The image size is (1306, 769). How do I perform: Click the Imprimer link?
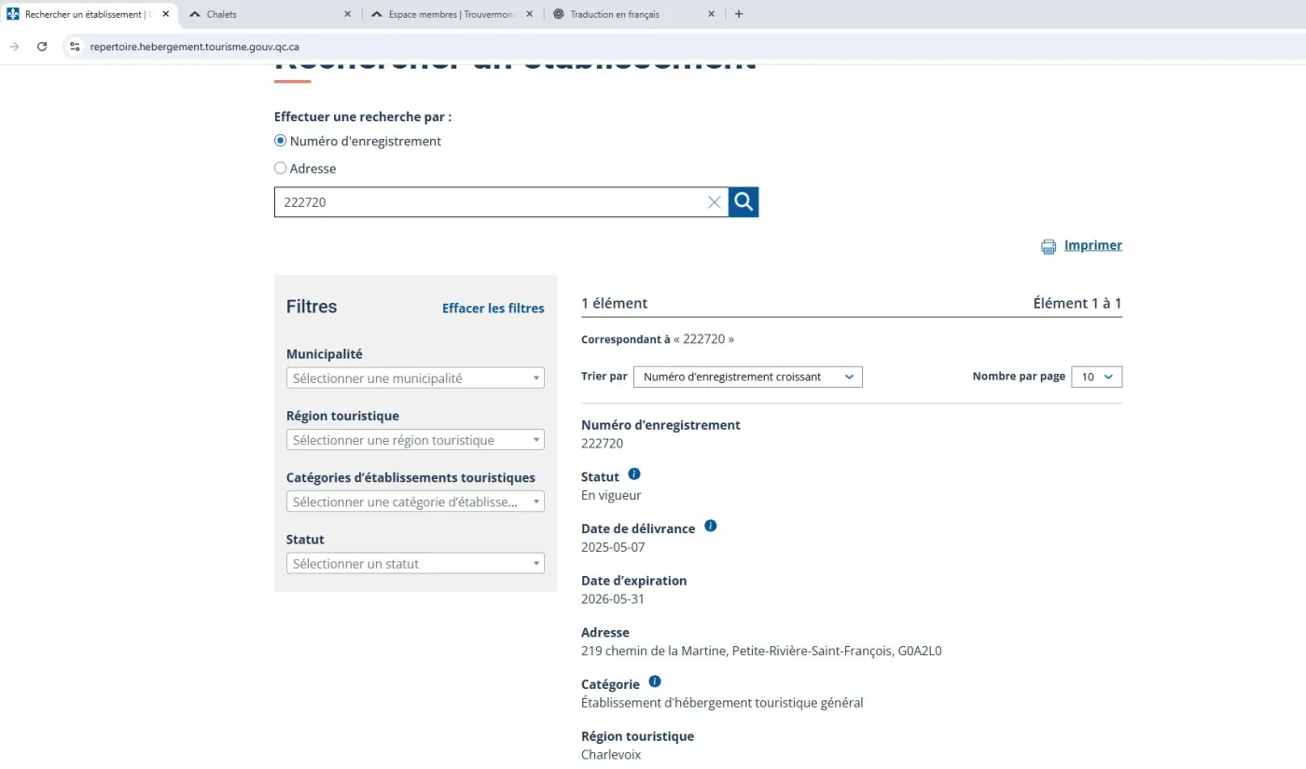(x=1093, y=245)
